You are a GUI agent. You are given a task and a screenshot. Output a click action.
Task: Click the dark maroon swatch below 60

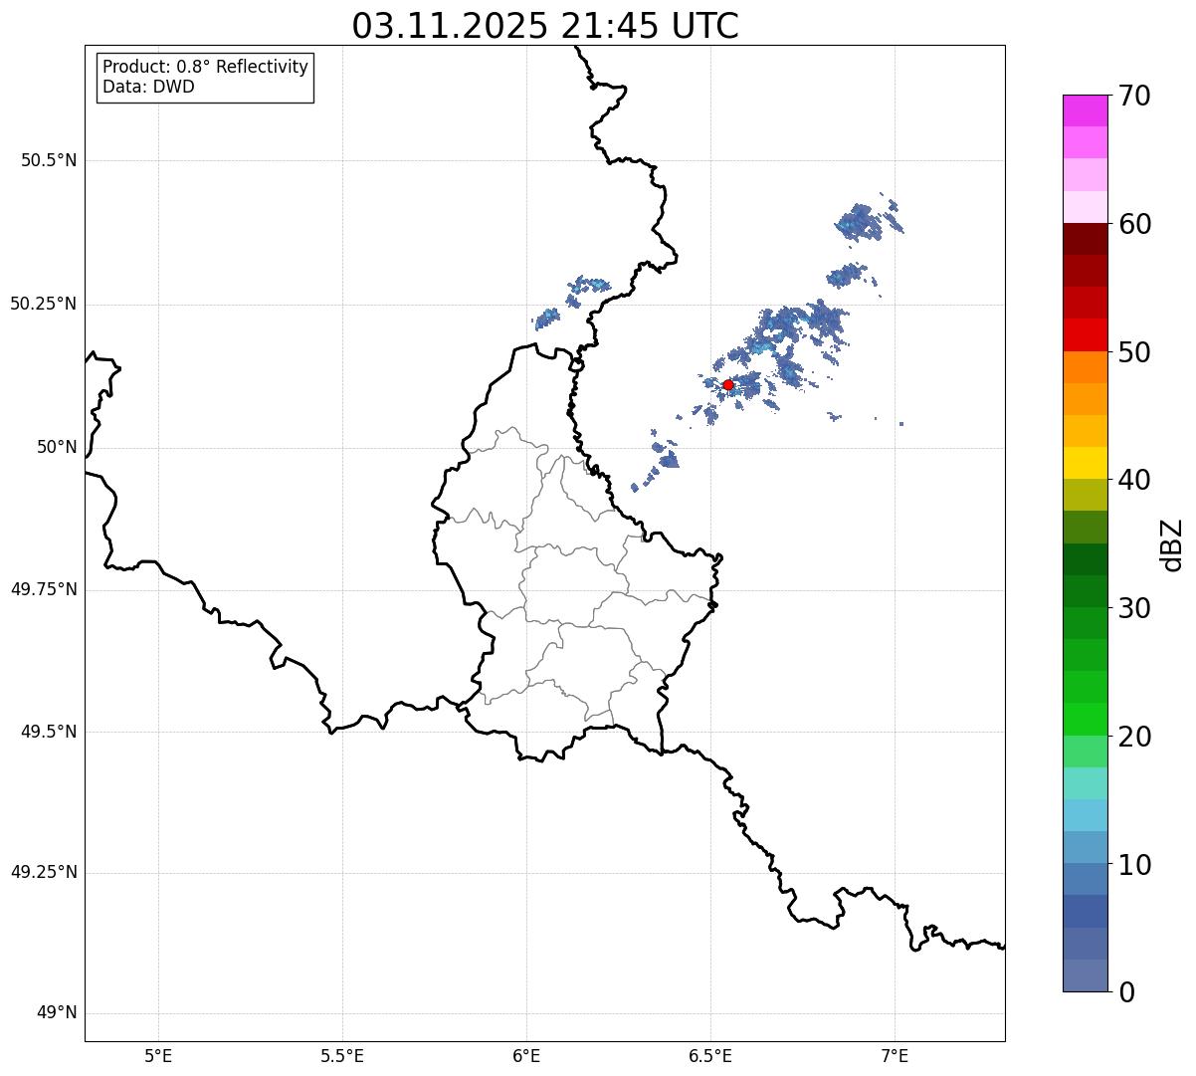pyautogui.click(x=1086, y=239)
